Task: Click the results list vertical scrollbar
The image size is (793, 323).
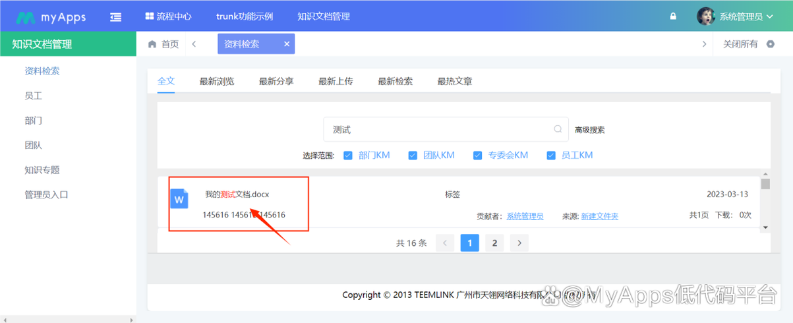Action: (x=765, y=204)
